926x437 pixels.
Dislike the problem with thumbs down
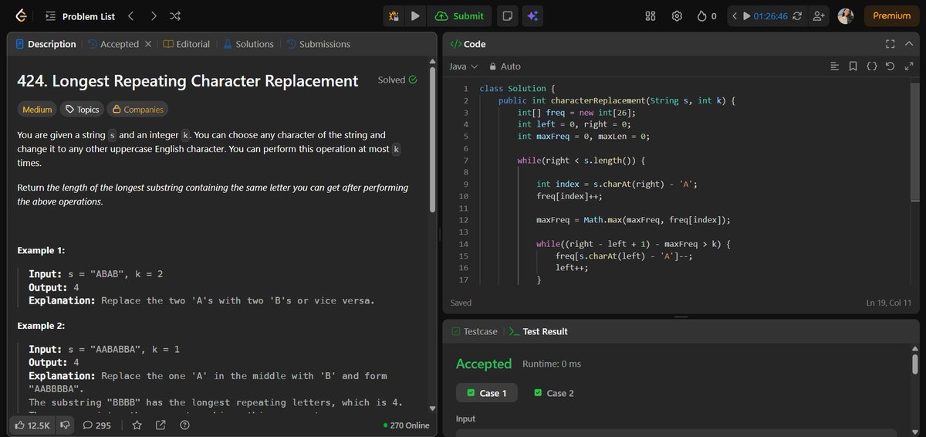coord(66,425)
